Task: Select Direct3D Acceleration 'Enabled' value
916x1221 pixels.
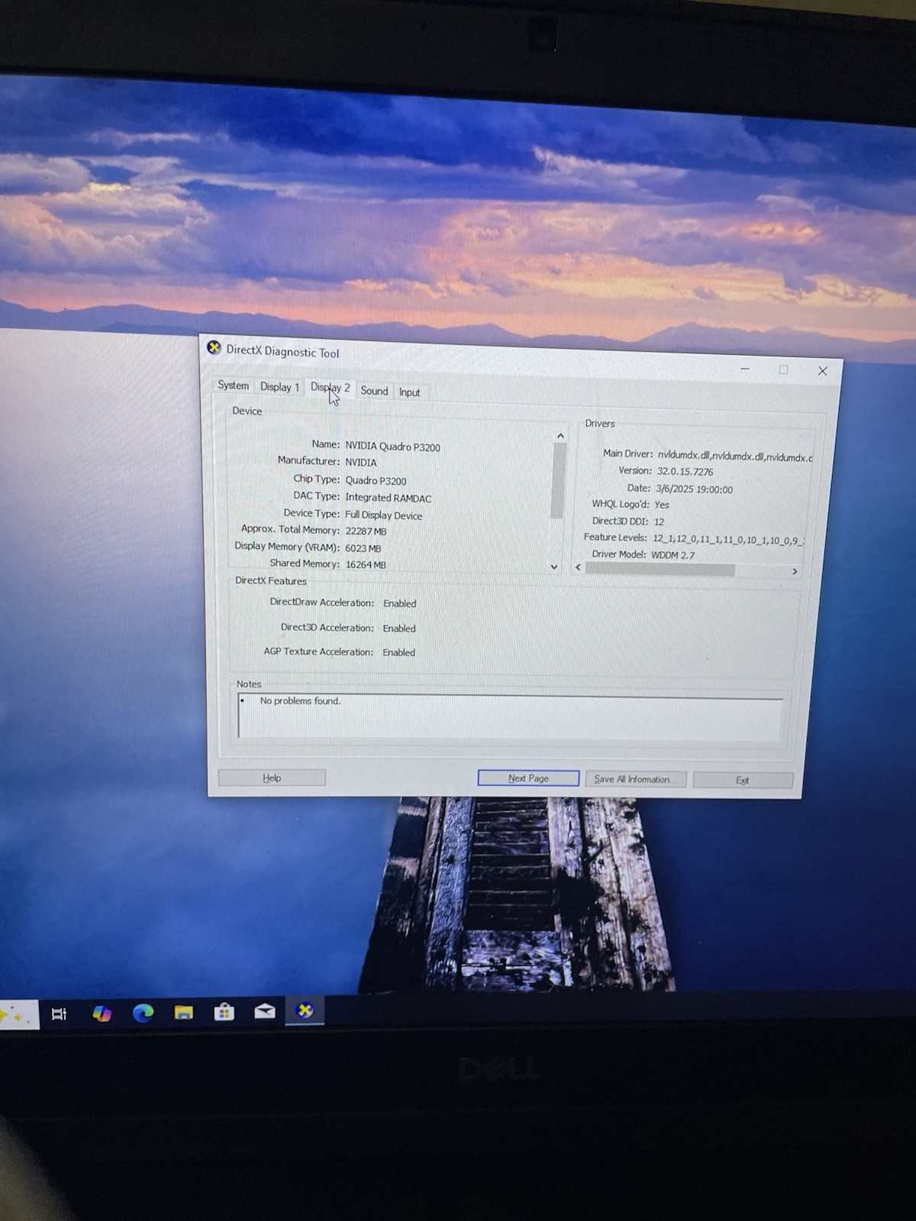Action: click(x=399, y=628)
